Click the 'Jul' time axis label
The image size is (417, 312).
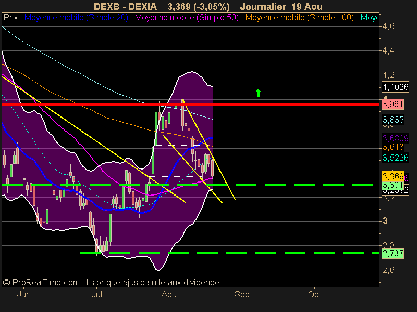[x=96, y=294]
